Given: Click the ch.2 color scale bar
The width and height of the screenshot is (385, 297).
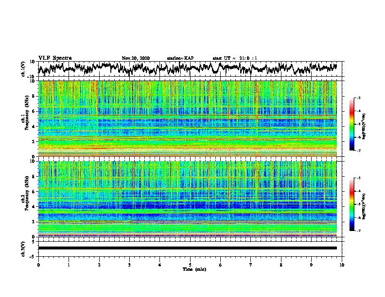Looking at the screenshot, I should [x=351, y=204].
